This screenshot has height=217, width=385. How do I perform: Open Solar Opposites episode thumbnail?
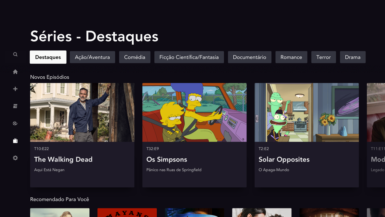(x=307, y=112)
